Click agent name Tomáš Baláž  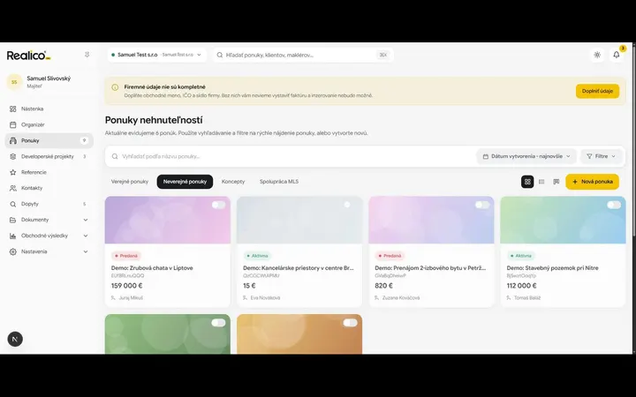526,298
